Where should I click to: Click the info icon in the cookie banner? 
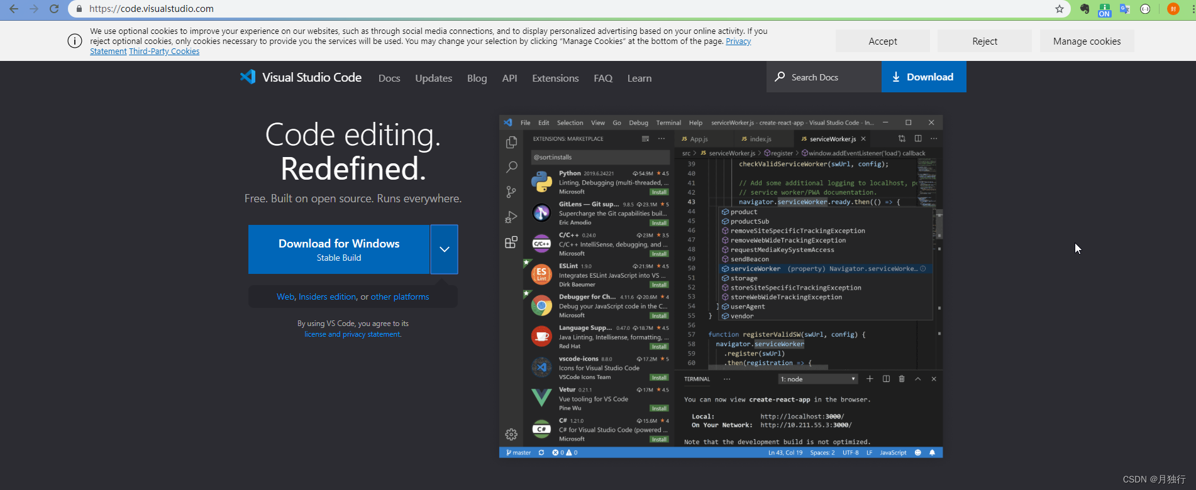coord(75,41)
